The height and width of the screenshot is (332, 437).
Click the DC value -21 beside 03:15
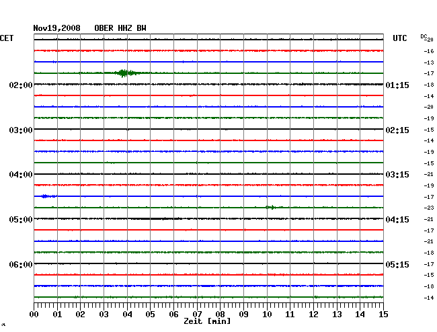[x=429, y=174]
